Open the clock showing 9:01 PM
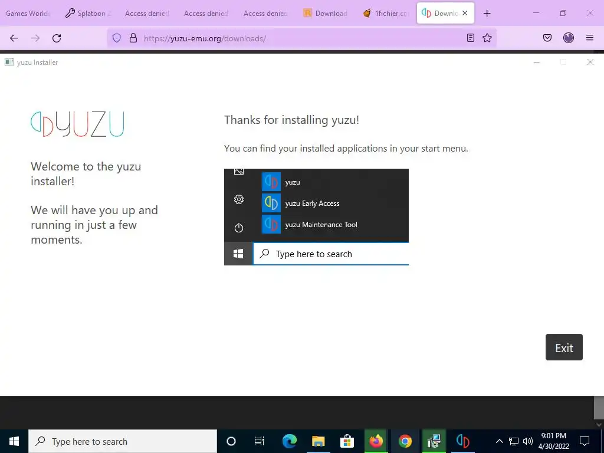 [553, 441]
